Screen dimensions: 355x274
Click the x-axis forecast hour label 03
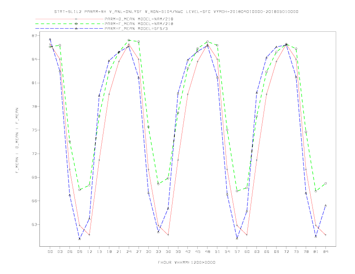[60, 252]
